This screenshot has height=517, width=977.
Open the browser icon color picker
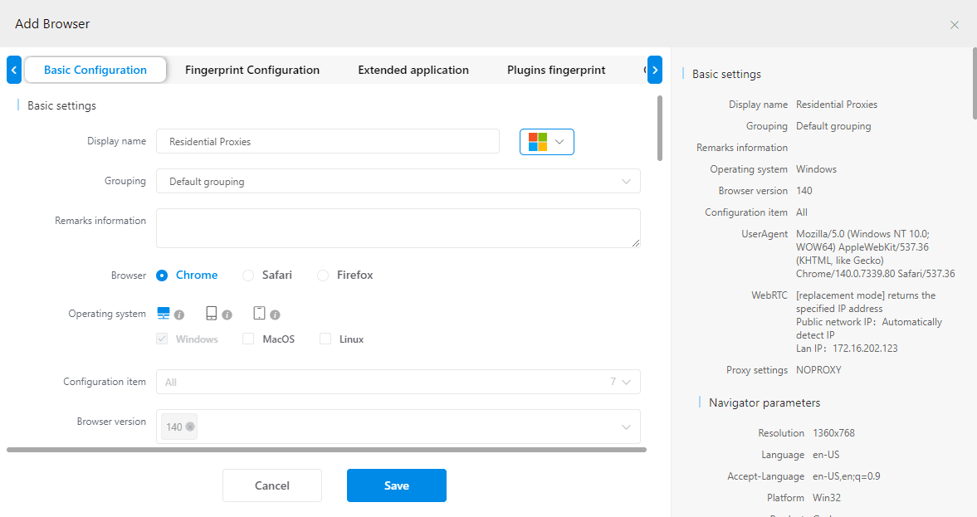[546, 141]
